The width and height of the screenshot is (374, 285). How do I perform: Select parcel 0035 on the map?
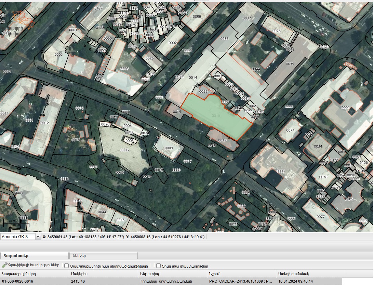click(290, 64)
